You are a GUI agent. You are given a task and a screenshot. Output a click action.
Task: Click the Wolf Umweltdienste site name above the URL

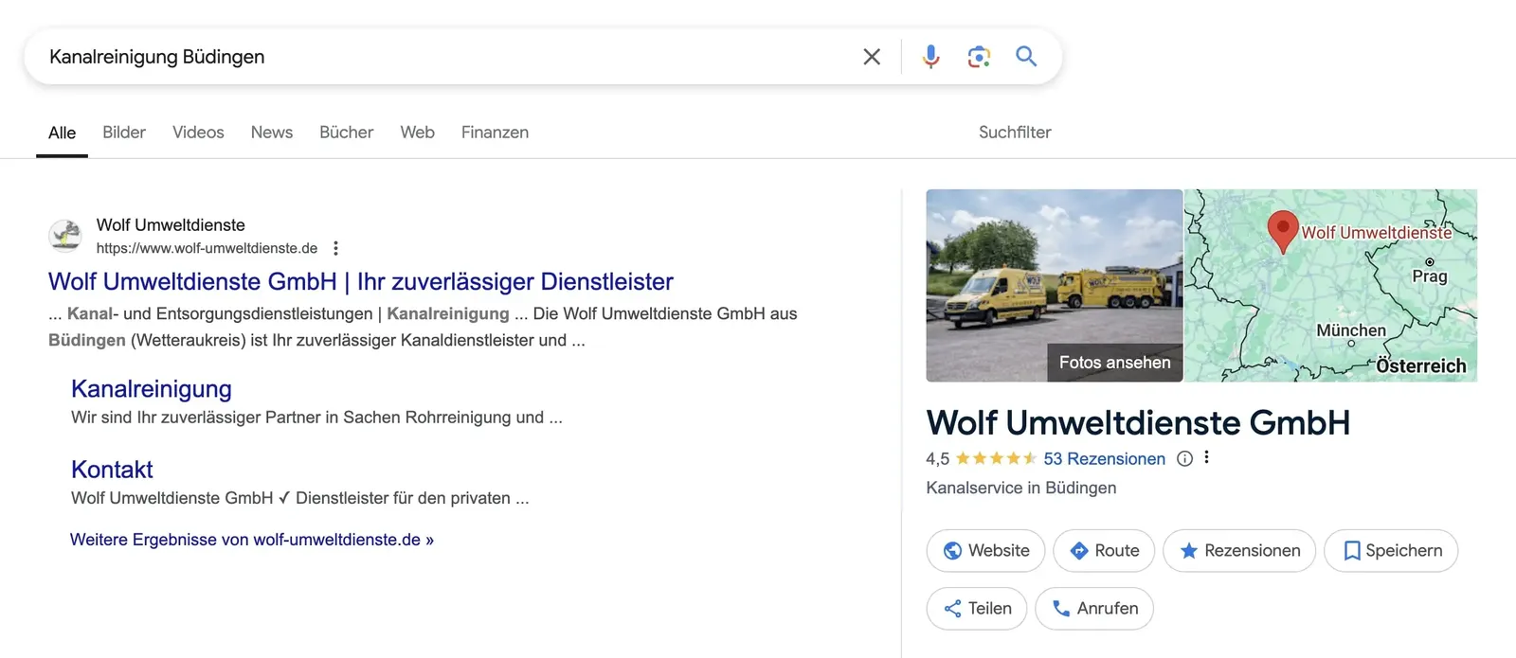coord(171,224)
